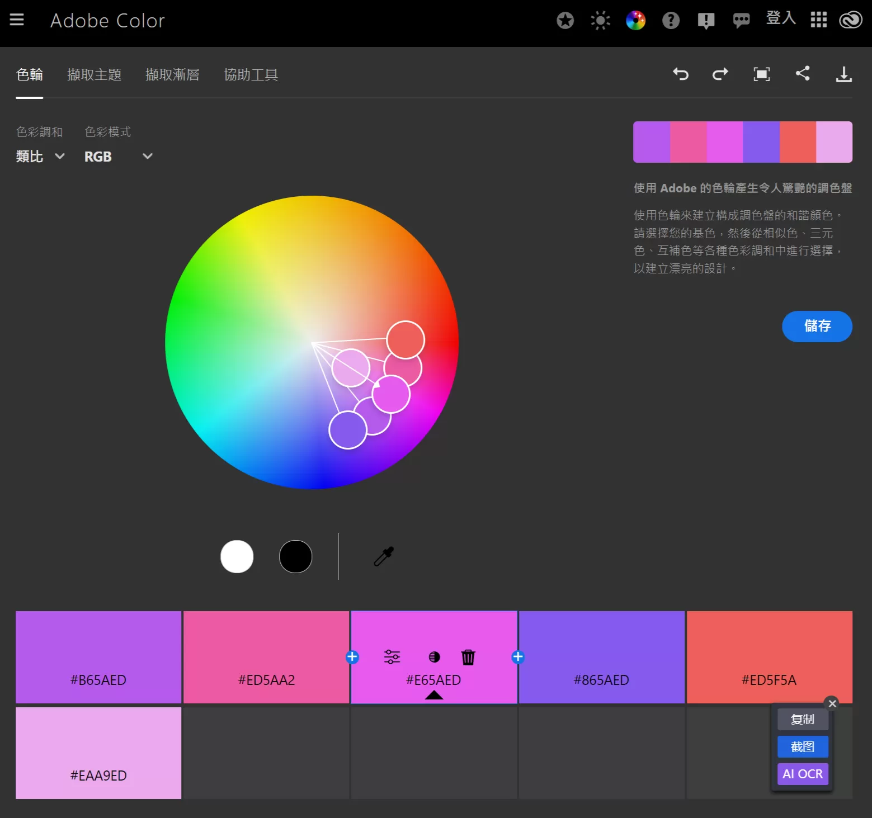Screen dimensions: 872x818
Task: Click the 儲存 save button
Action: tap(817, 327)
